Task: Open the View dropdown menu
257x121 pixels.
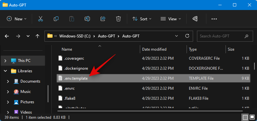Action: [x=171, y=19]
